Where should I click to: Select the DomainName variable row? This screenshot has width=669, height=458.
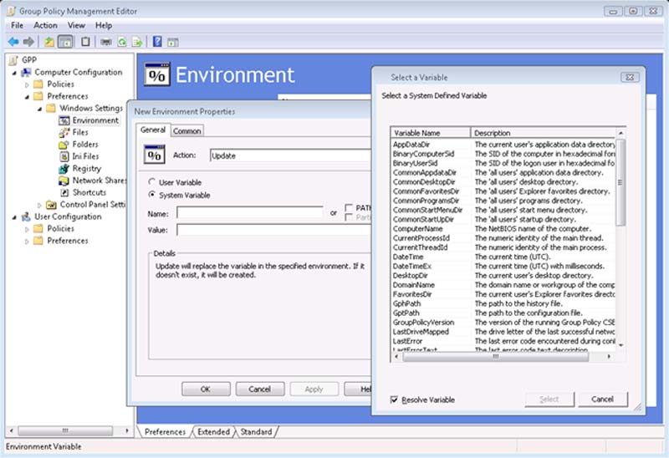[x=503, y=285]
